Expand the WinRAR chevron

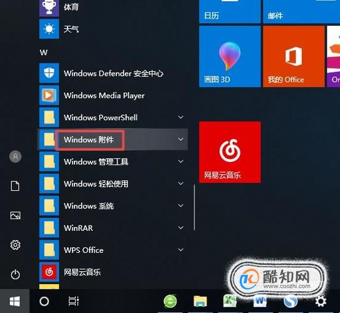pos(180,228)
